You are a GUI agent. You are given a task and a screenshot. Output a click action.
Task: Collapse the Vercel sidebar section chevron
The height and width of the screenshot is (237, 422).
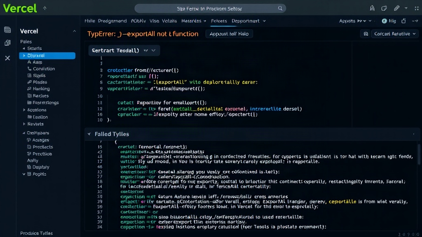pyautogui.click(x=74, y=31)
